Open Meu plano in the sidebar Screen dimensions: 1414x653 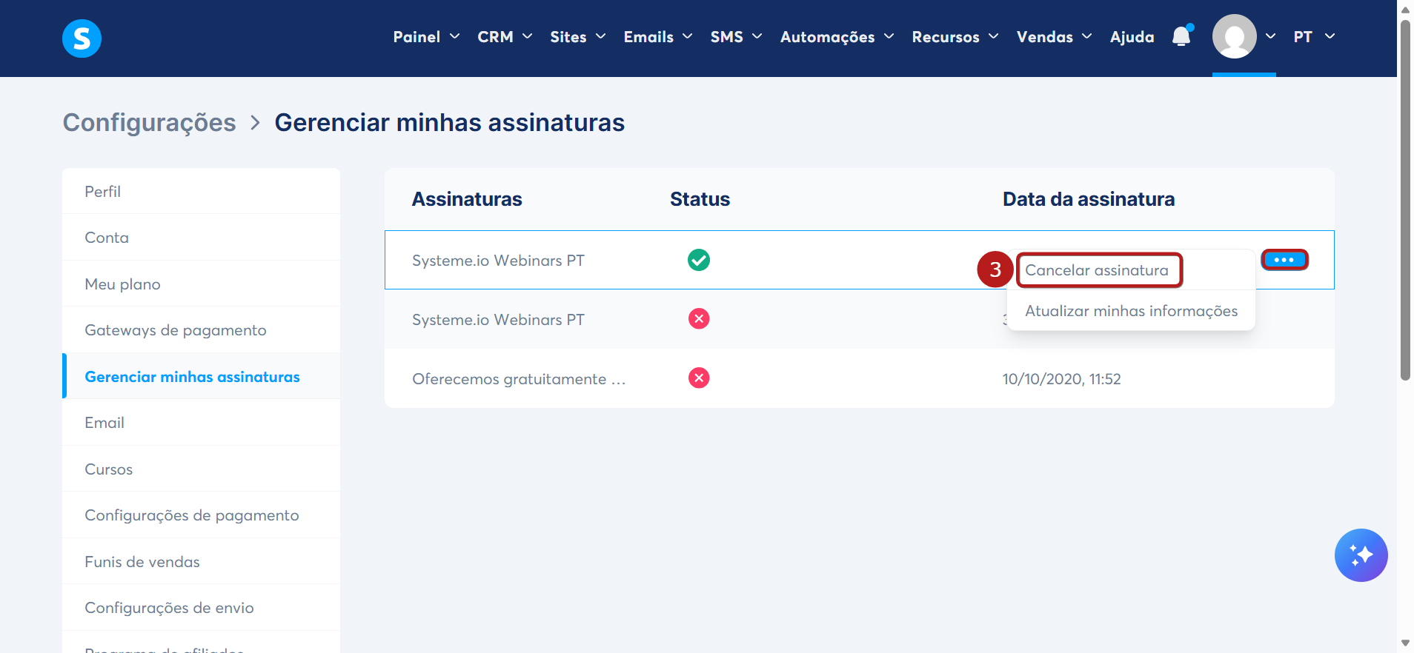[201, 284]
